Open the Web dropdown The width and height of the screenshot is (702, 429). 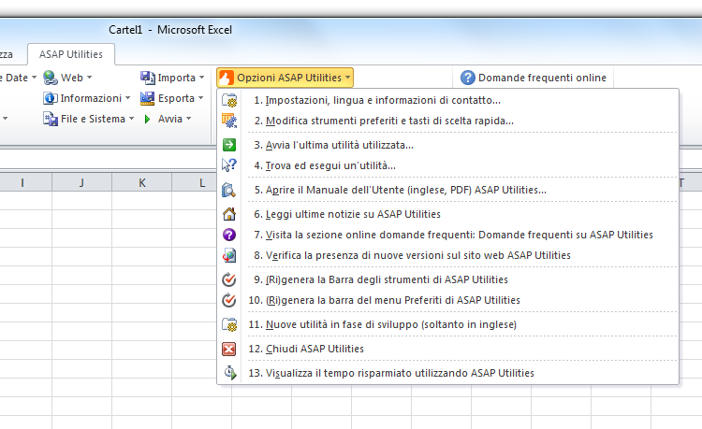click(90, 78)
